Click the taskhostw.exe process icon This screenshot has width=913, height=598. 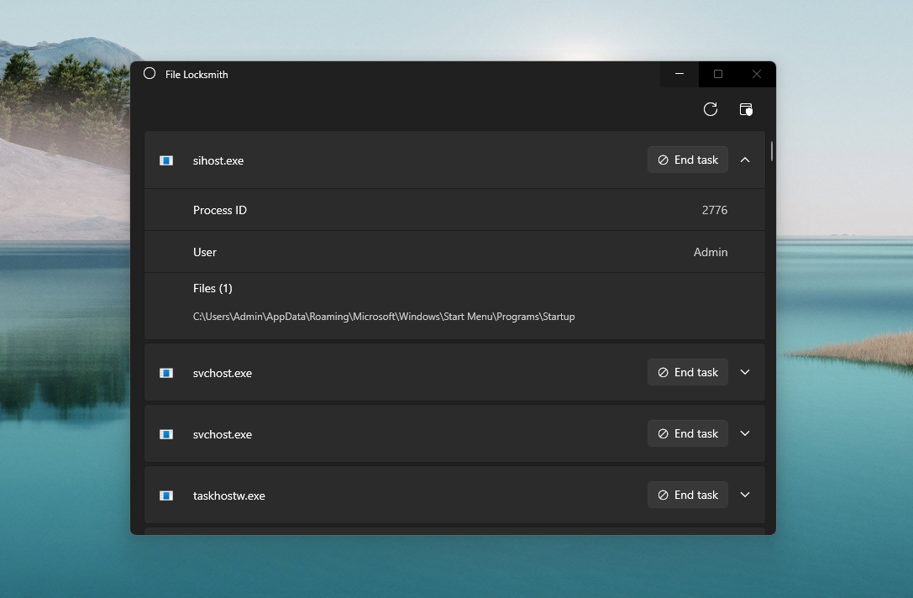point(166,496)
